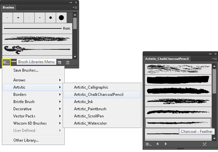The width and height of the screenshot is (218, 152).
Task: Click library panel scroll up arrow
Action: (214, 66)
